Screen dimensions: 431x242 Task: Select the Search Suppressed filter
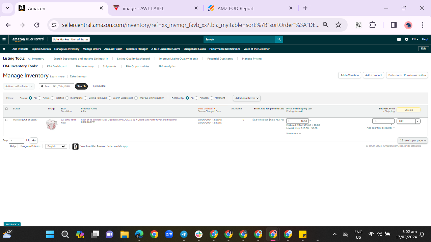point(110,98)
